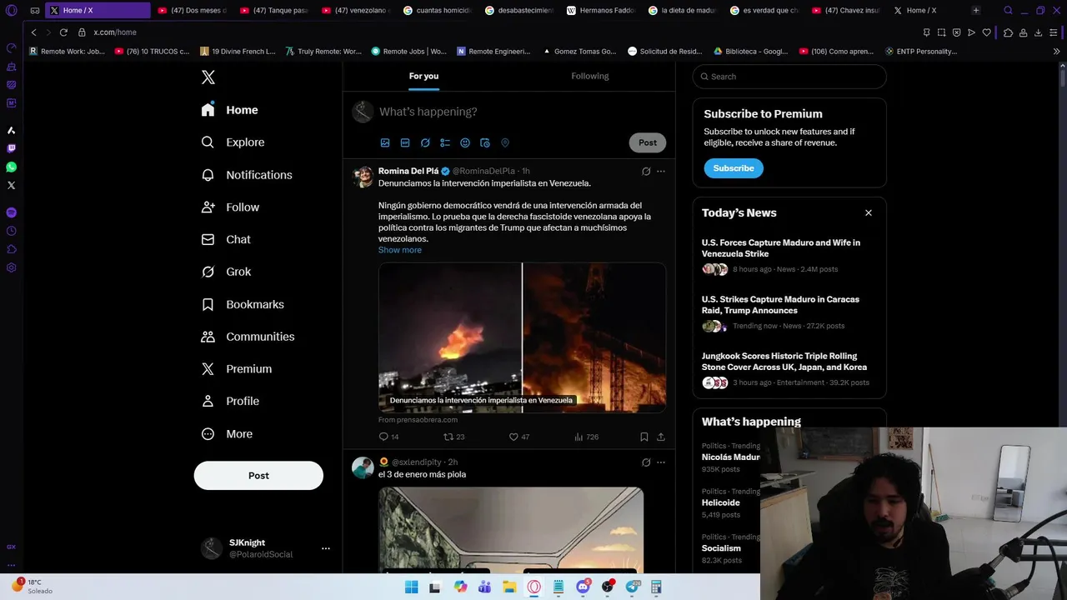The image size is (1067, 600).
Task: Click Grok icon on Romina's post
Action: coord(646,171)
